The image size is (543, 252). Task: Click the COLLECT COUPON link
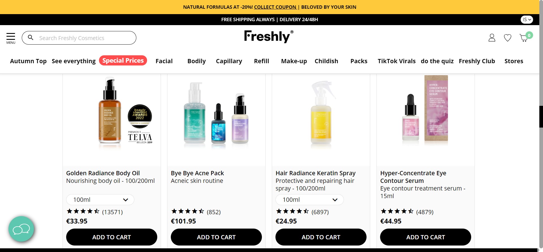[x=275, y=7]
